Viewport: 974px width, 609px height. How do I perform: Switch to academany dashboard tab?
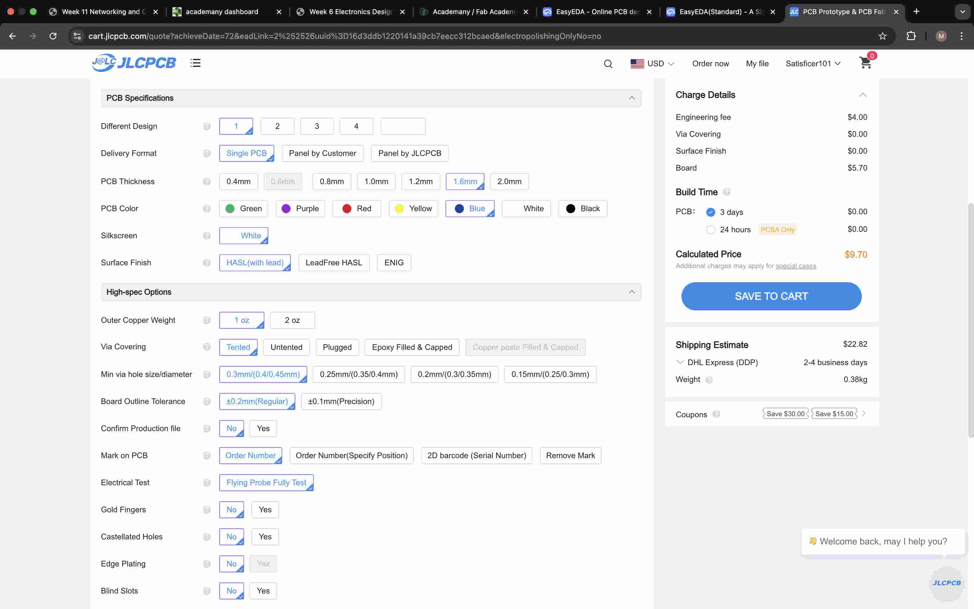coord(227,12)
